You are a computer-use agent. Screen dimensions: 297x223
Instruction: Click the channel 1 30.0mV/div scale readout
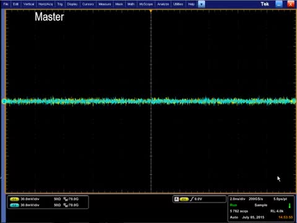pyautogui.click(x=30, y=199)
